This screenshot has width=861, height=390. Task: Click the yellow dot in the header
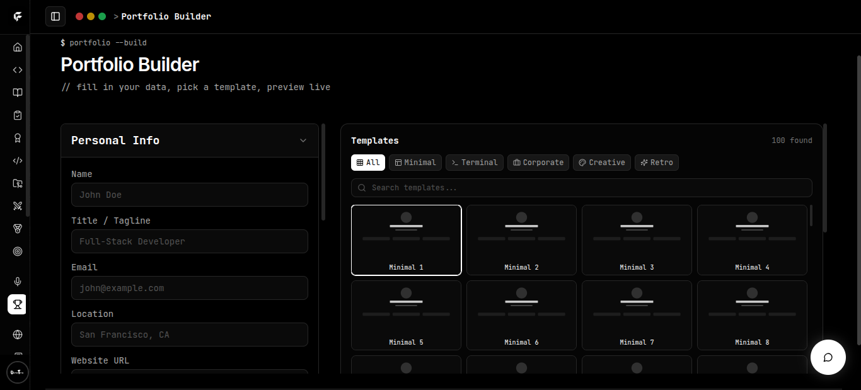(91, 16)
